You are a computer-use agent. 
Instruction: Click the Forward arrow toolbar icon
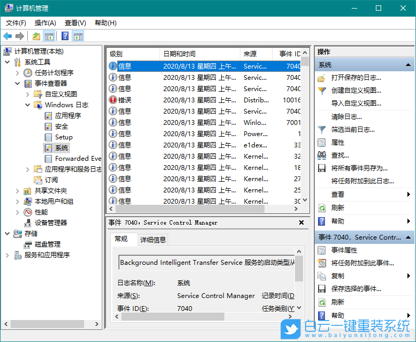click(x=20, y=36)
